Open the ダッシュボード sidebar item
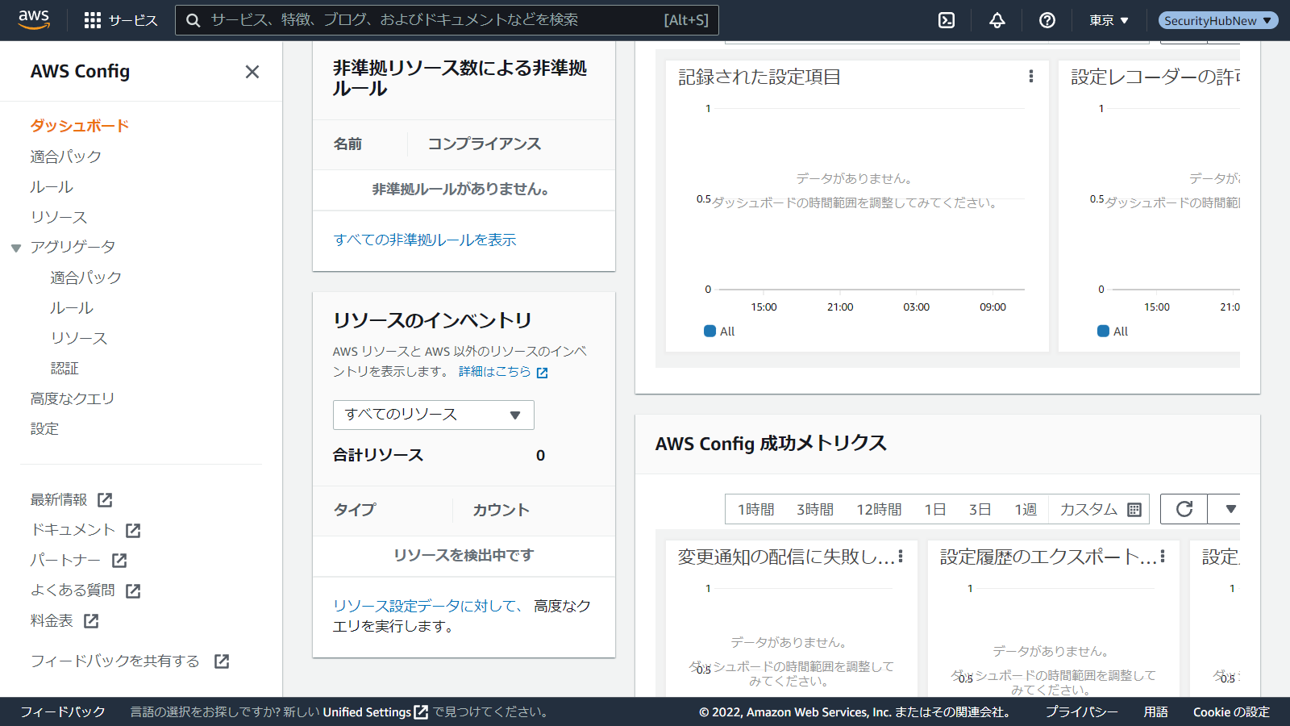The height and width of the screenshot is (726, 1290). click(80, 126)
